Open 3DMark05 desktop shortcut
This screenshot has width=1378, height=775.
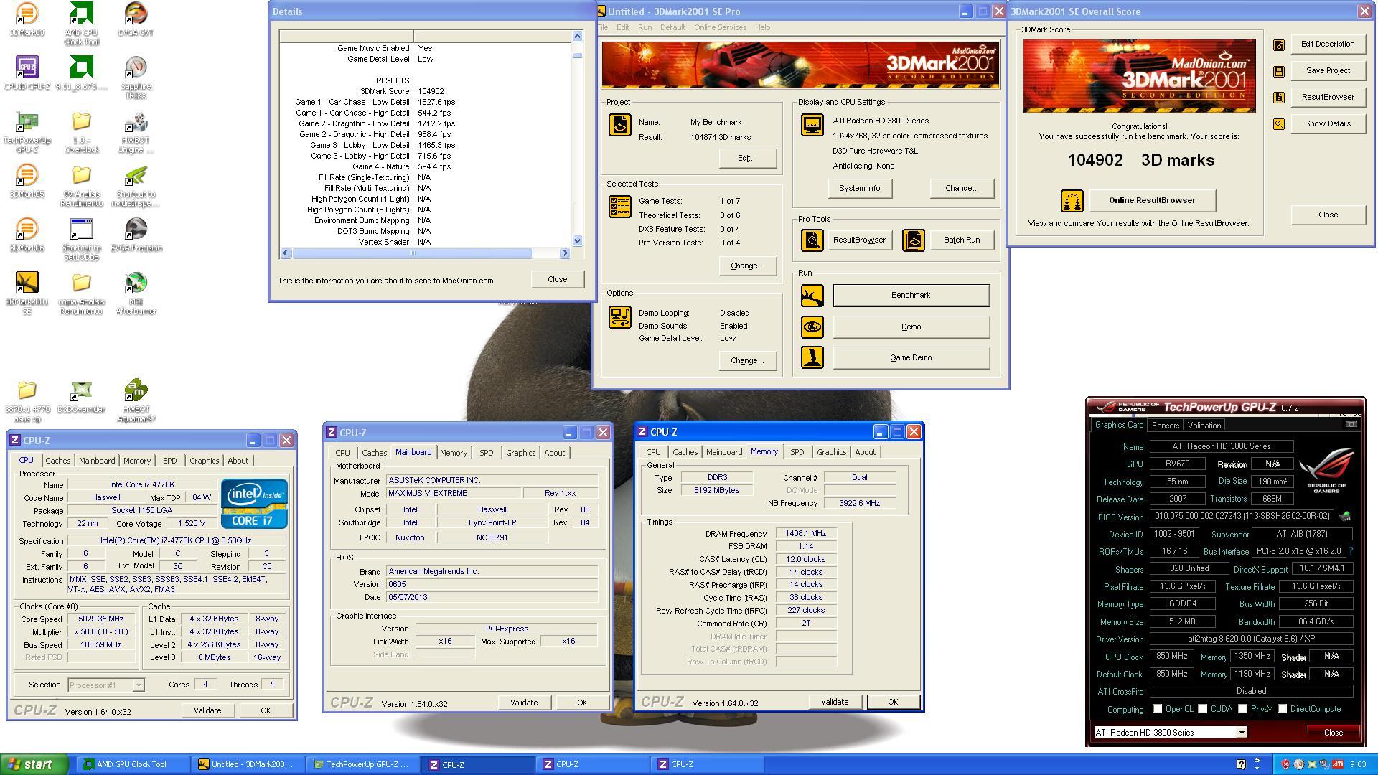pos(27,181)
